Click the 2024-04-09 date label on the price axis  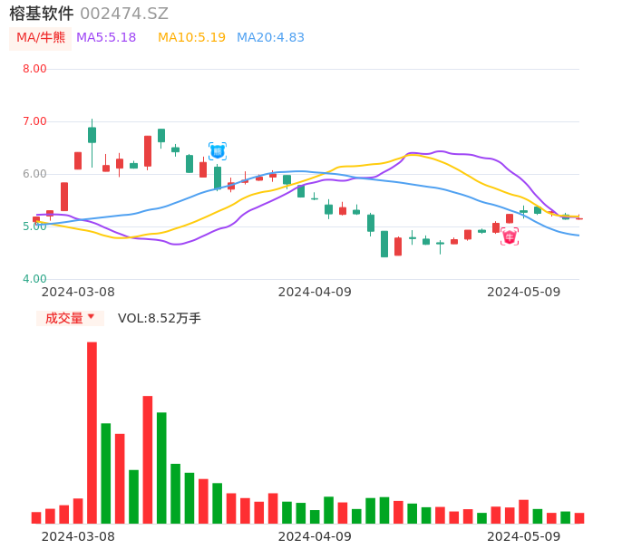point(315,292)
